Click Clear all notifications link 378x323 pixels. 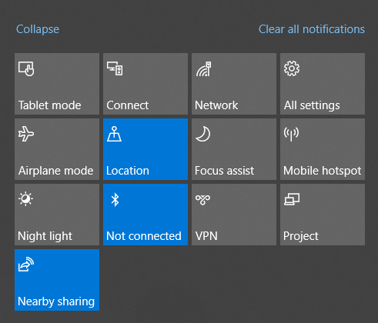312,29
